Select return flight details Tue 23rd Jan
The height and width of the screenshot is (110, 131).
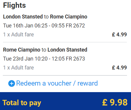pyautogui.click(x=44, y=59)
